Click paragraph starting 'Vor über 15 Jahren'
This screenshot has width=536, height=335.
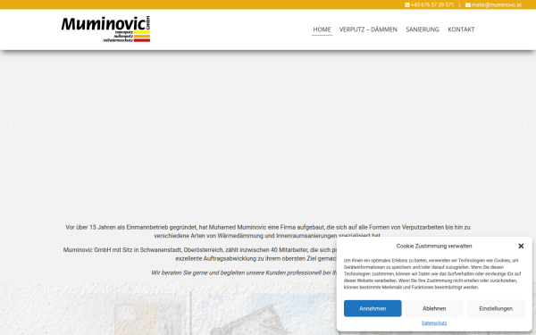(x=268, y=231)
